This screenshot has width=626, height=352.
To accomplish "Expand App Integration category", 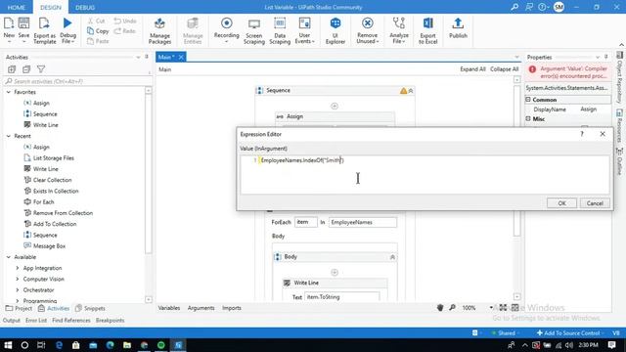I will pos(18,268).
